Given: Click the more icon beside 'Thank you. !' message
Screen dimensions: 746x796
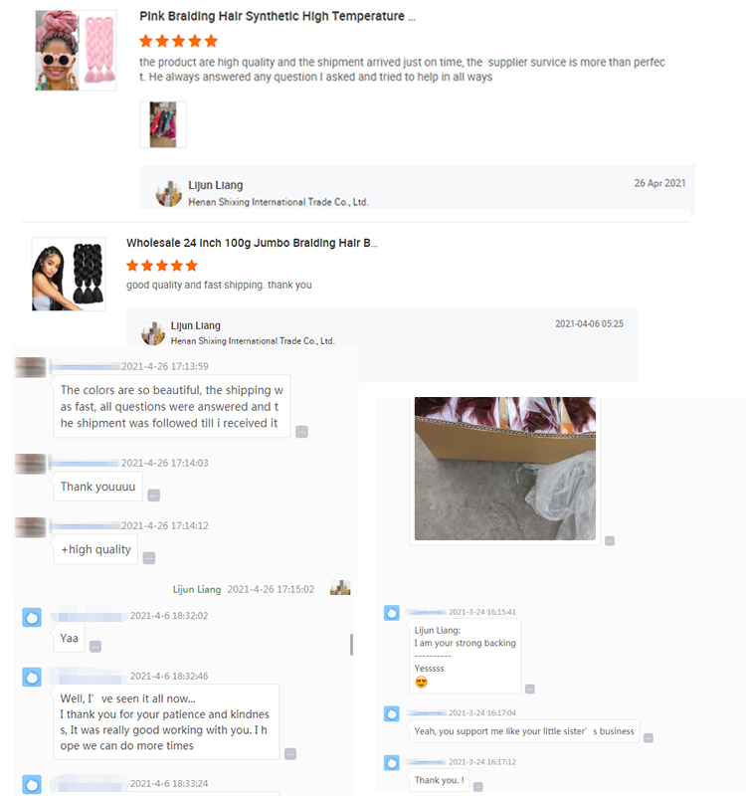Looking at the screenshot, I should (x=478, y=787).
